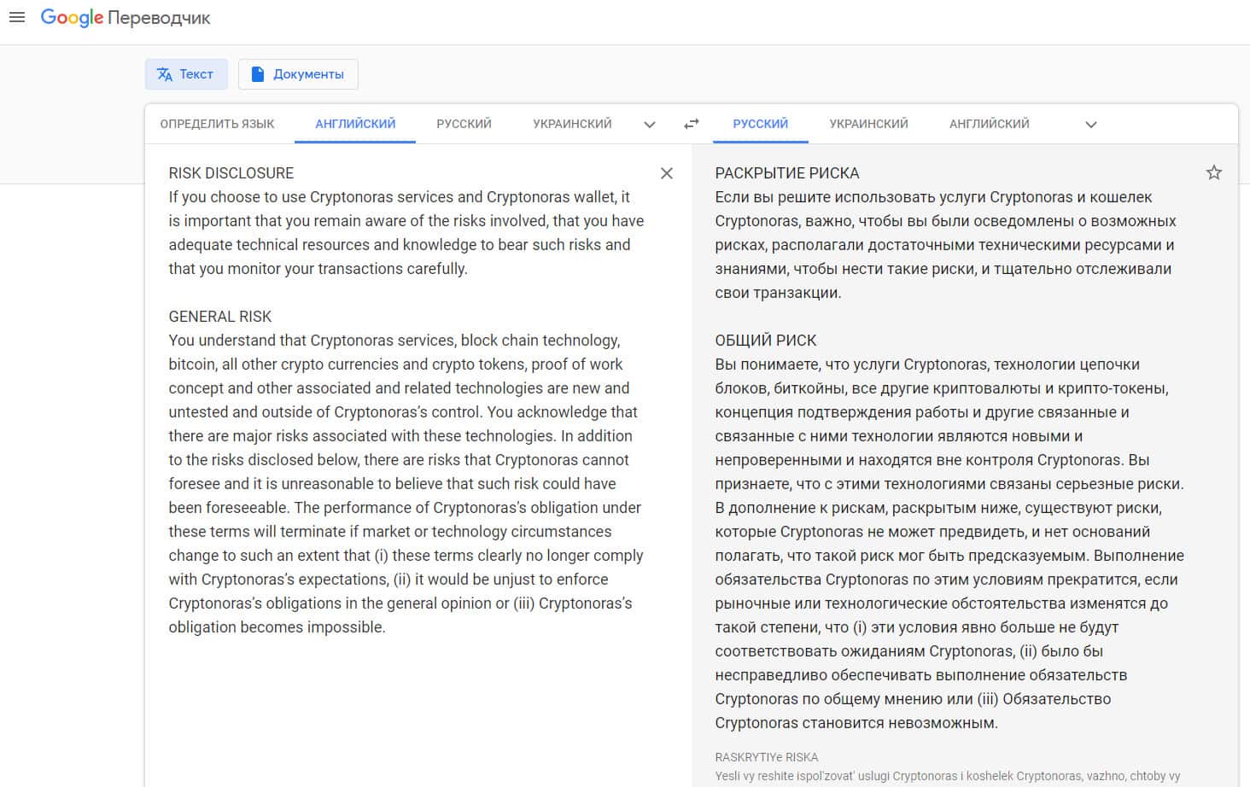Expand the target language list
The width and height of the screenshot is (1250, 787).
click(x=1091, y=125)
